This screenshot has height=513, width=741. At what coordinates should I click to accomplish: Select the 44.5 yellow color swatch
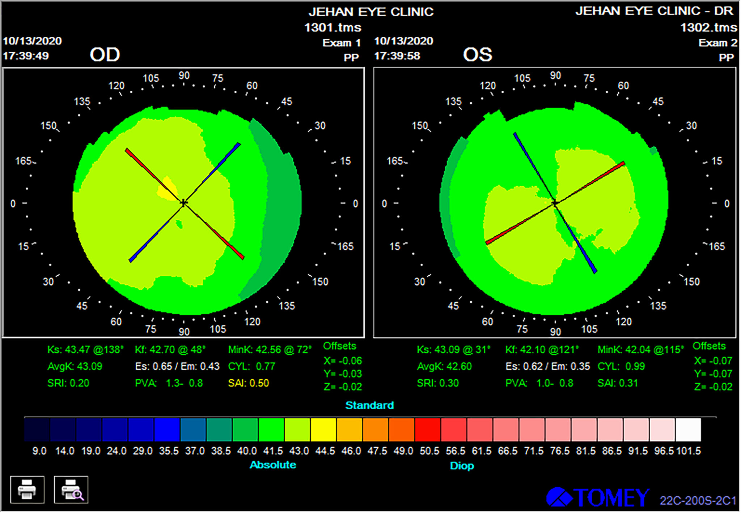click(323, 430)
